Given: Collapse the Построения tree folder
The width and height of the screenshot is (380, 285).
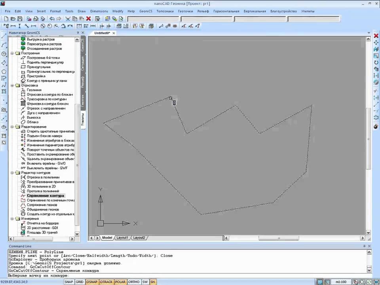Looking at the screenshot, I should [12, 53].
